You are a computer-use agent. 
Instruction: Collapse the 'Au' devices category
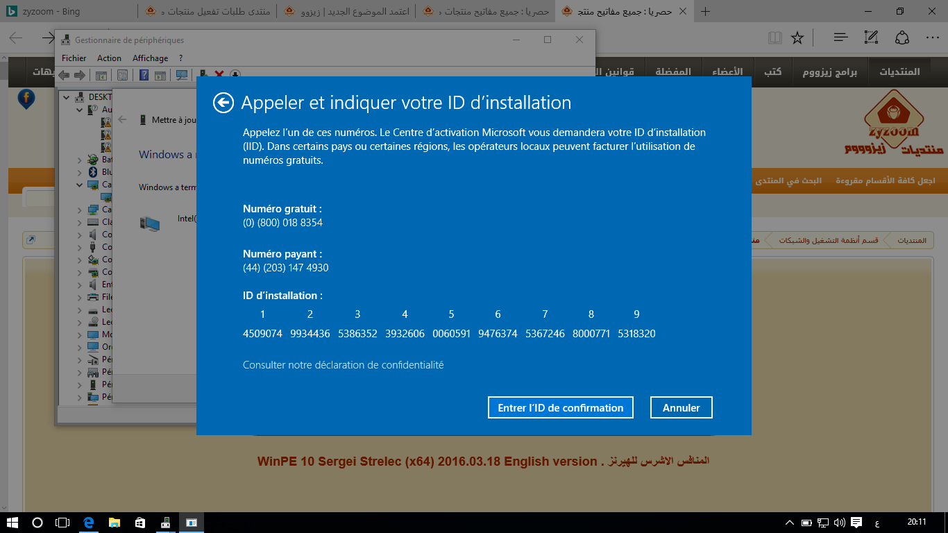[x=79, y=109]
